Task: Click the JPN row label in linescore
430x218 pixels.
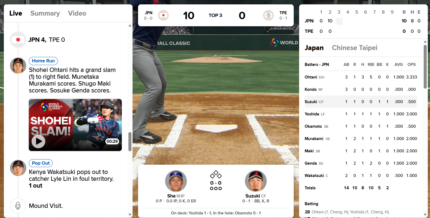Action: [x=309, y=21]
